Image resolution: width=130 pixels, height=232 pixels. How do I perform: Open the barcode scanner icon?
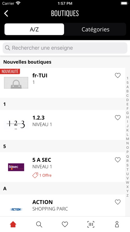pyautogui.click(x=91, y=224)
